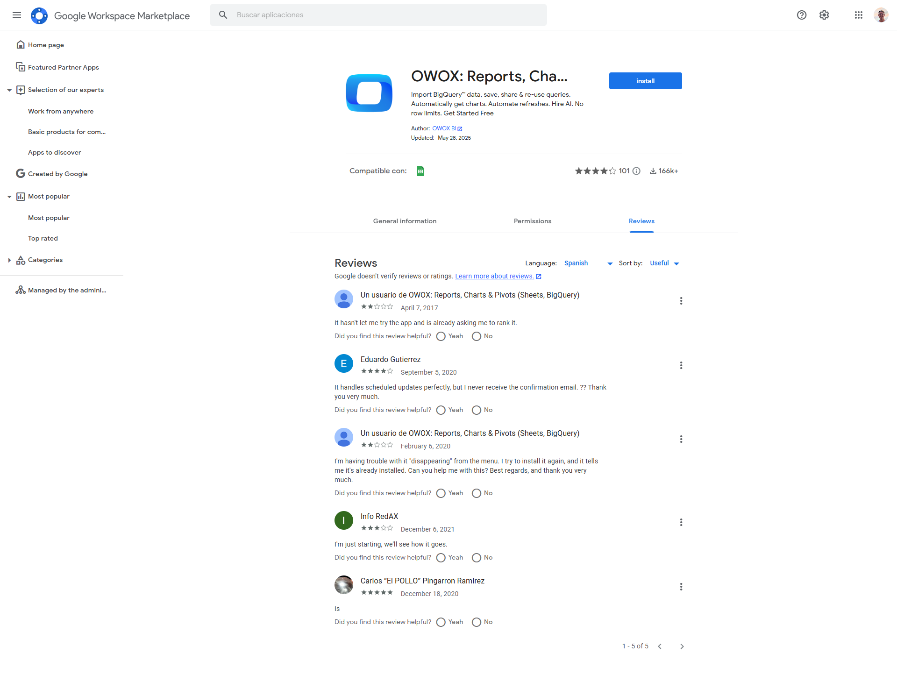Open Info RedAX review three-dot menu

pos(681,522)
